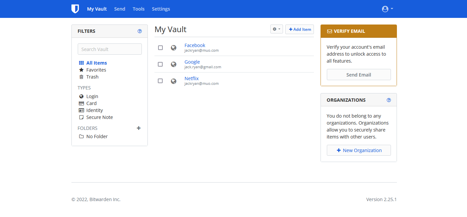Tick the Netflix item checkbox
The width and height of the screenshot is (467, 217).
[160, 81]
